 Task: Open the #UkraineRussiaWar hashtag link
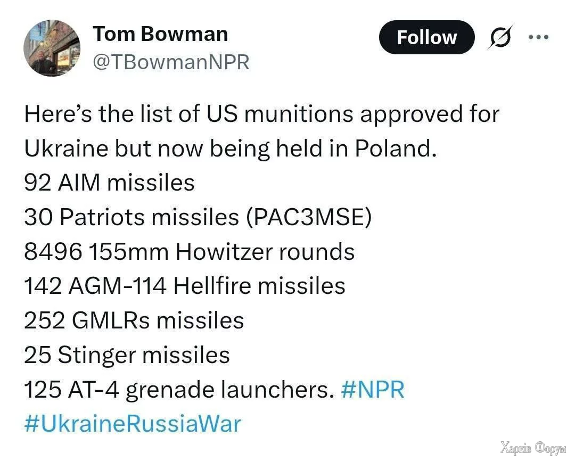[133, 424]
